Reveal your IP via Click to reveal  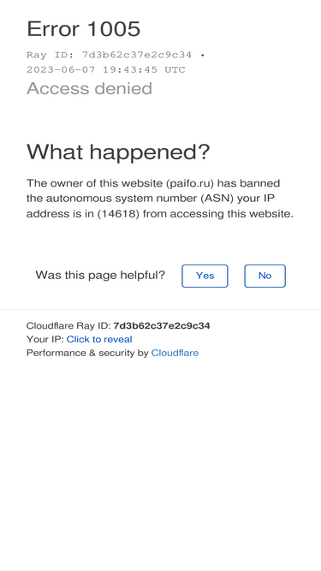99,339
